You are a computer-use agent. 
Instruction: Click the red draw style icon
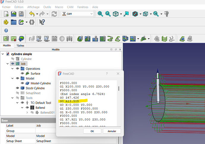coord(135,14)
